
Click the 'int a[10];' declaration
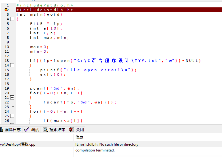46,28
